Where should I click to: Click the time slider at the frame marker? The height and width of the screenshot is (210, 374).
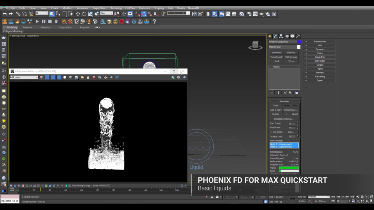pos(40,190)
